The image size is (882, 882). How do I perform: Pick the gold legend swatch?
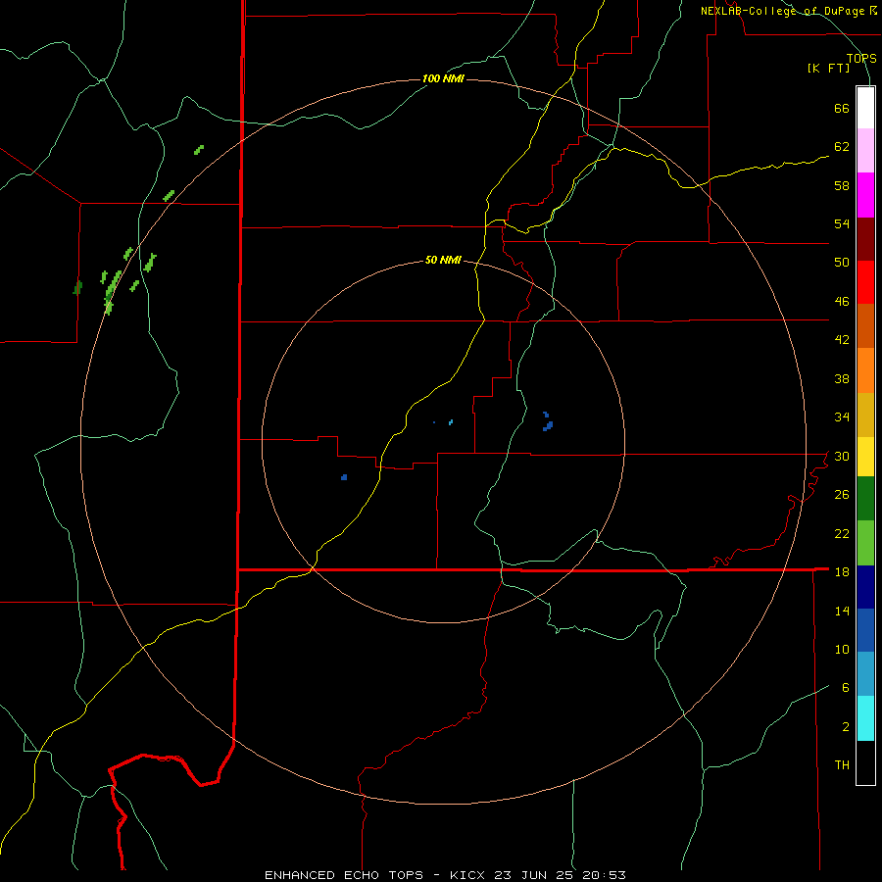coord(865,415)
